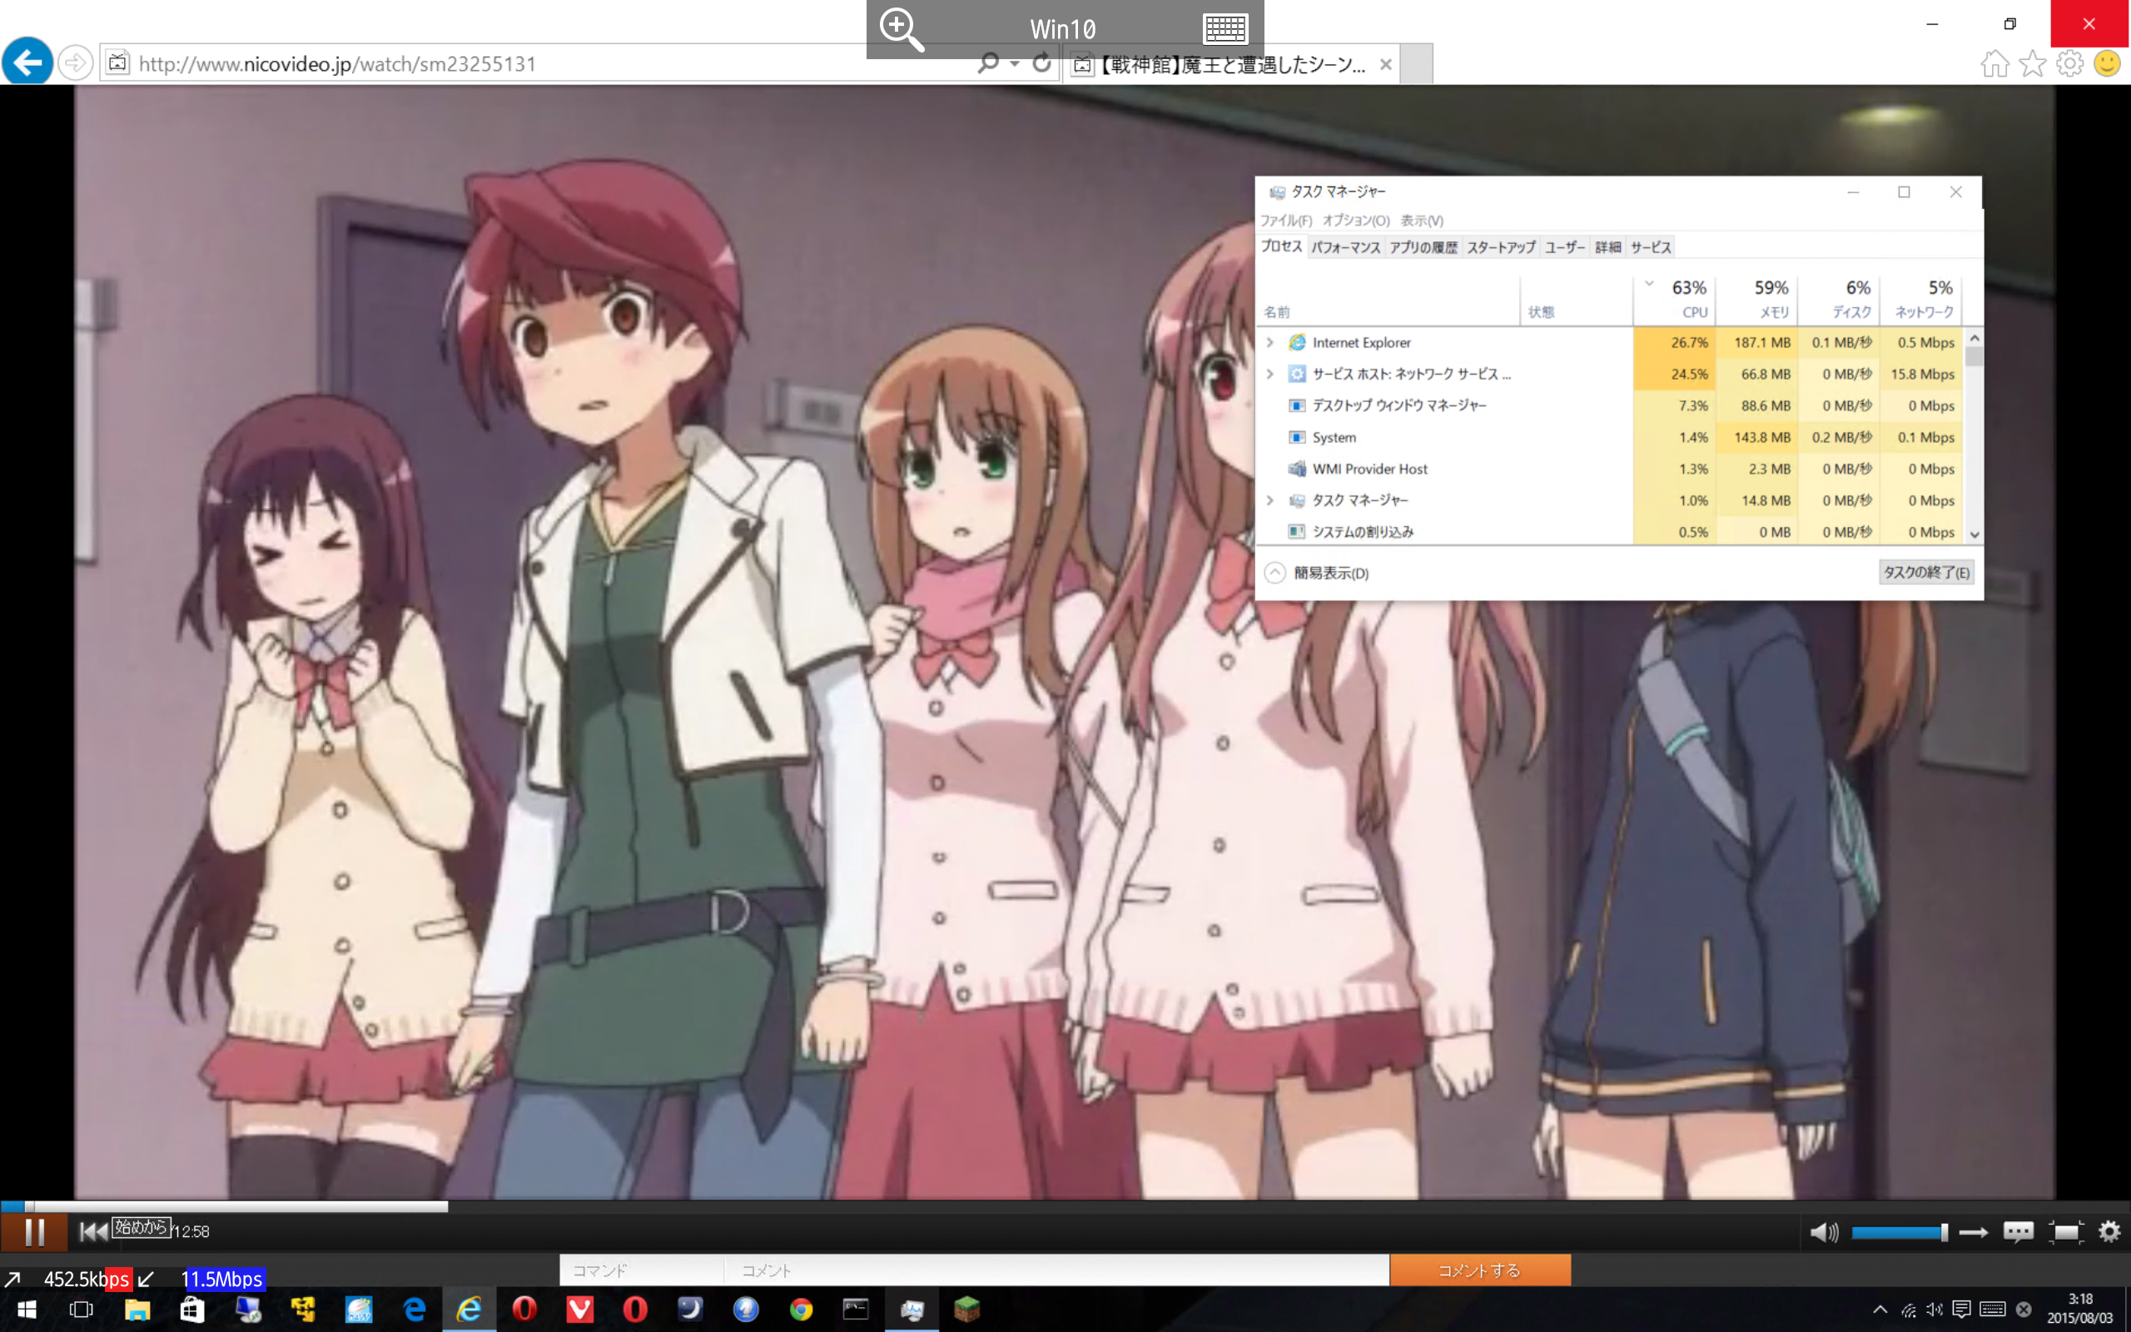This screenshot has width=2131, height=1332.
Task: Switch to パフォーマンス tab
Action: click(1345, 247)
